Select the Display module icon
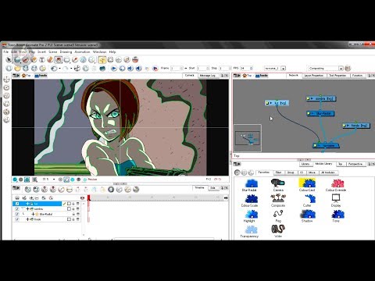Image resolution: width=375 pixels, height=281 pixels. coord(336,198)
